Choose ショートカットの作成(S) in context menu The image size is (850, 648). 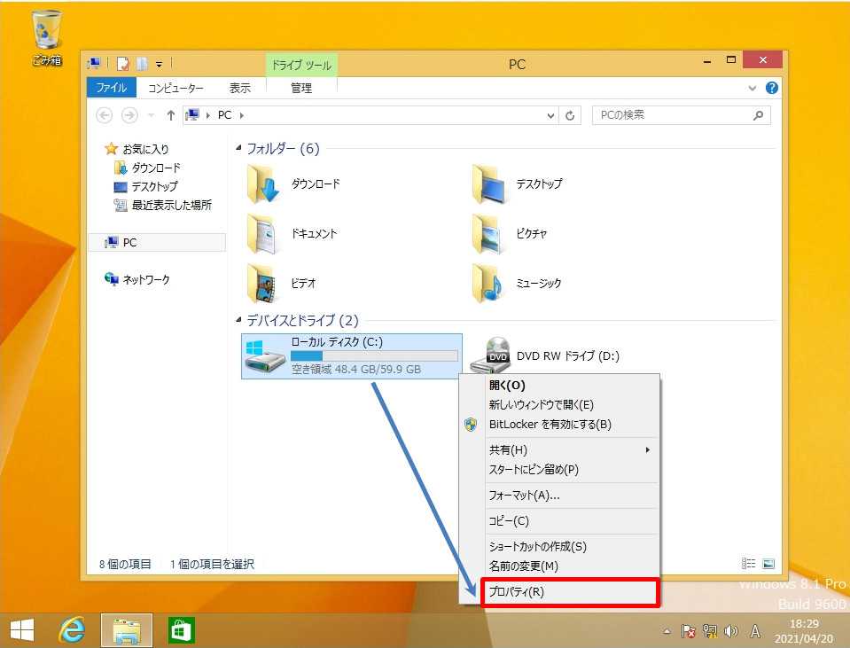coord(559,547)
